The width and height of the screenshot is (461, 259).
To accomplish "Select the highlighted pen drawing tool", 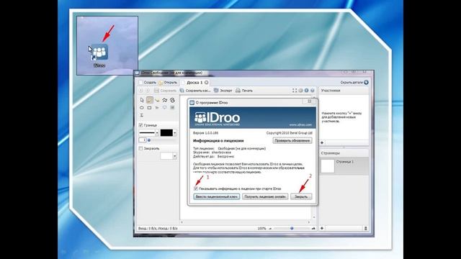I will [150, 100].
